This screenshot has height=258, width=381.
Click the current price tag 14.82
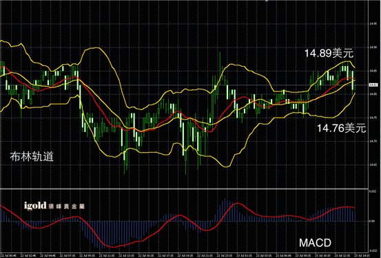point(373,85)
